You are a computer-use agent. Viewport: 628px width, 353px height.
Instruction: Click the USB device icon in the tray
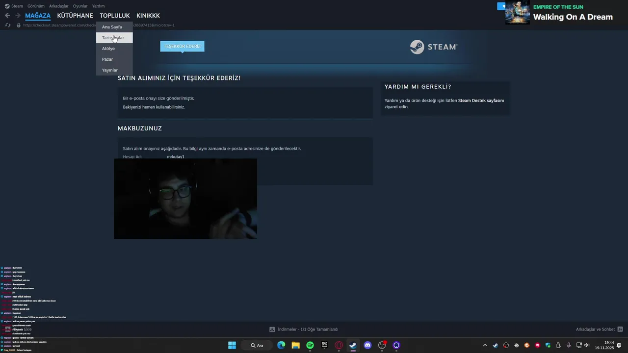(x=558, y=345)
